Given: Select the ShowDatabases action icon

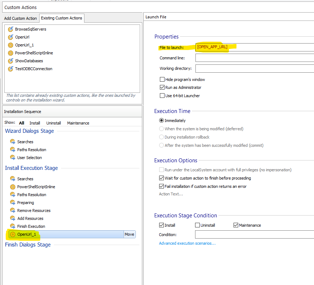Looking at the screenshot, I should 10,61.
